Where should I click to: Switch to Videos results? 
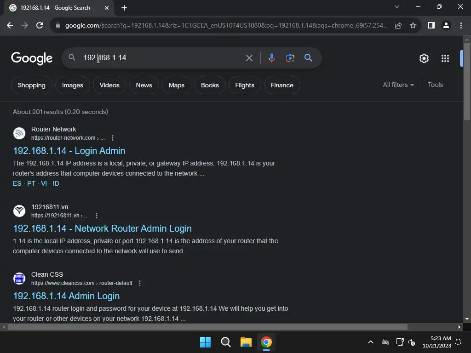(109, 85)
